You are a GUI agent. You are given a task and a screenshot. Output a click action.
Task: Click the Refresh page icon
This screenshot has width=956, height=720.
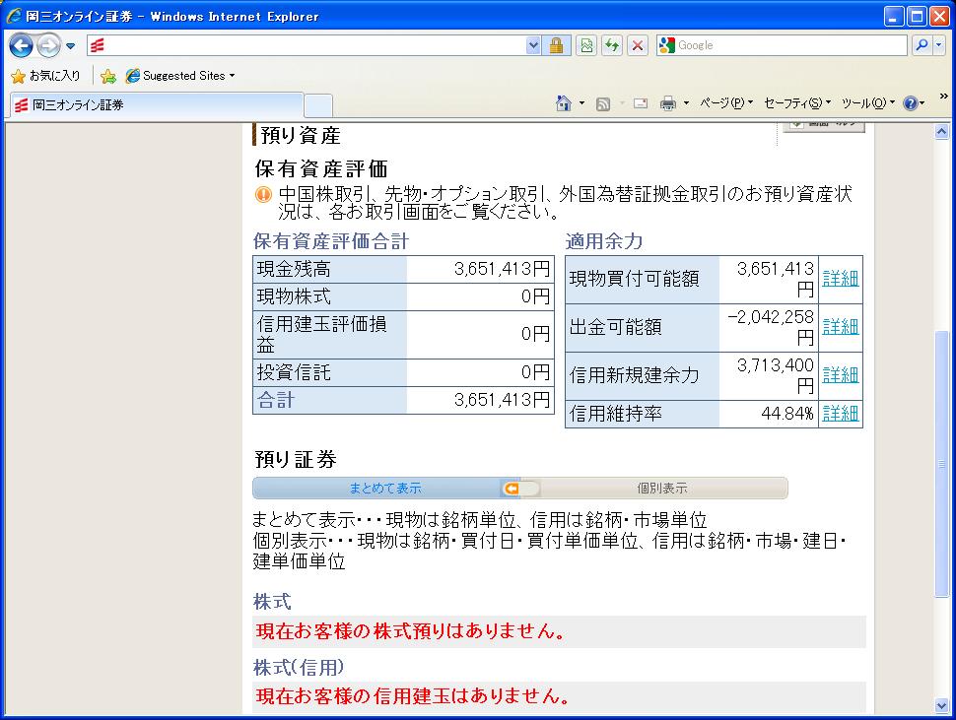click(612, 45)
